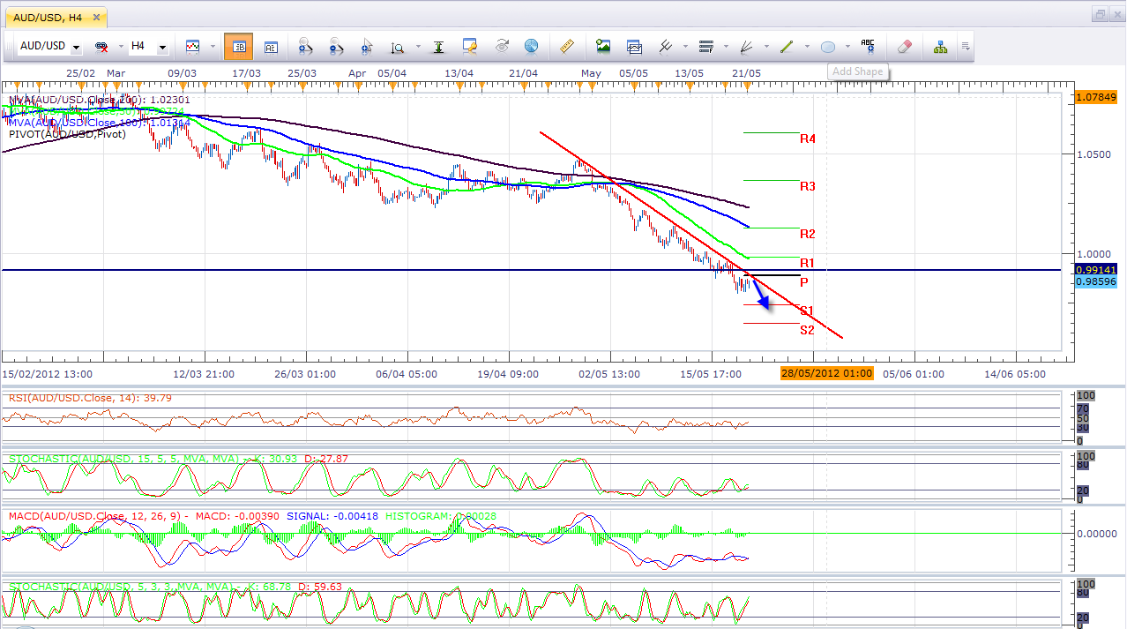Select the ABC text label tool
The width and height of the screenshot is (1127, 629).
point(868,46)
